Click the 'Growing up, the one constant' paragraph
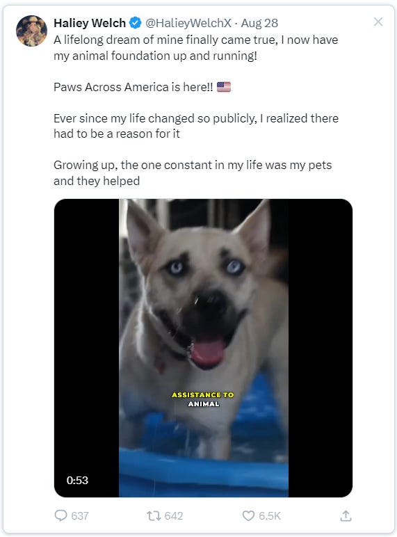 tap(193, 173)
